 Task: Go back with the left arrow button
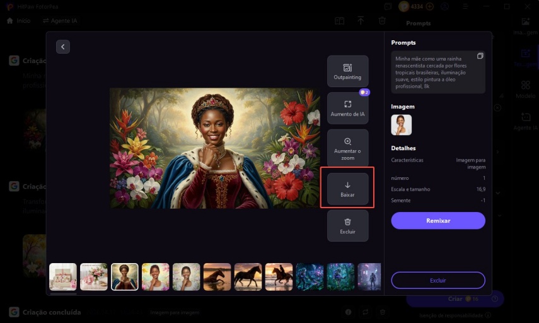pyautogui.click(x=62, y=47)
